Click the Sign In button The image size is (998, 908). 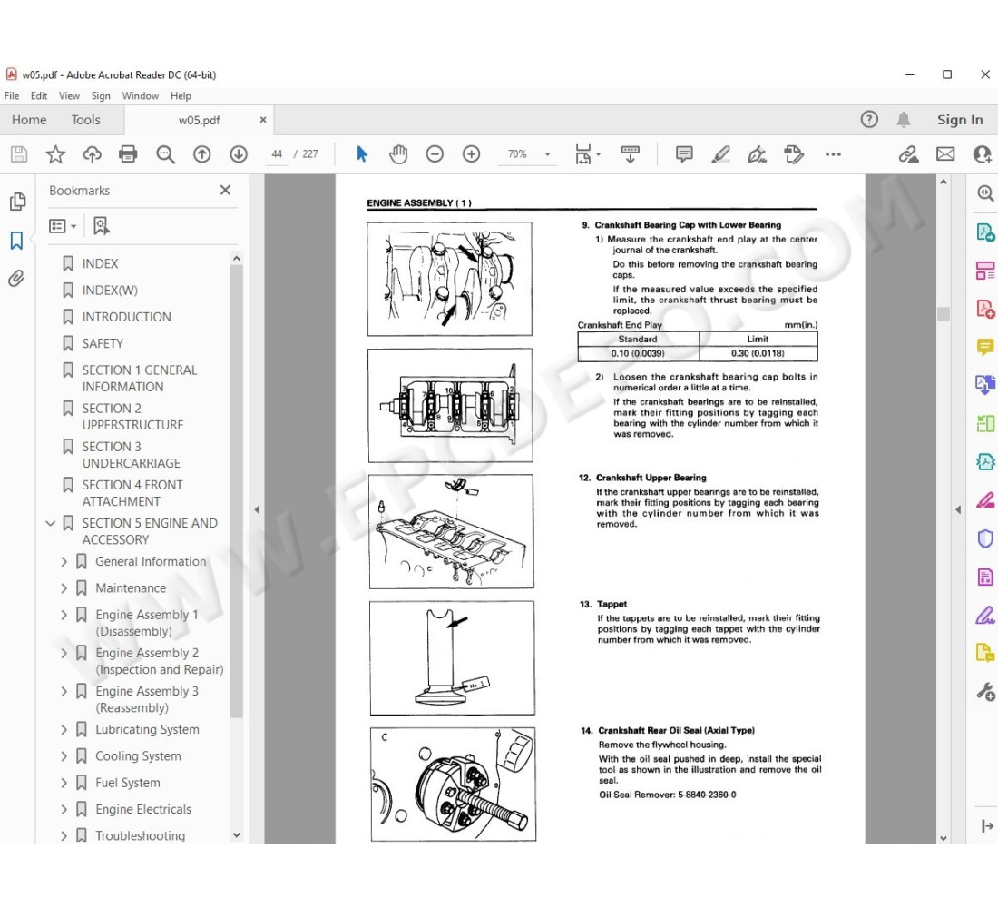pyautogui.click(x=959, y=120)
